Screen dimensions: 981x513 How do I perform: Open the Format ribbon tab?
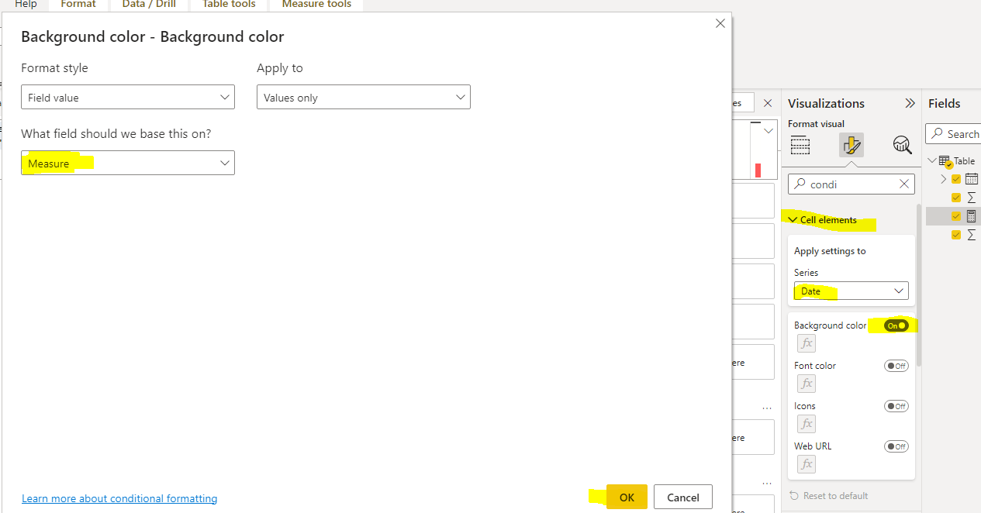[78, 4]
